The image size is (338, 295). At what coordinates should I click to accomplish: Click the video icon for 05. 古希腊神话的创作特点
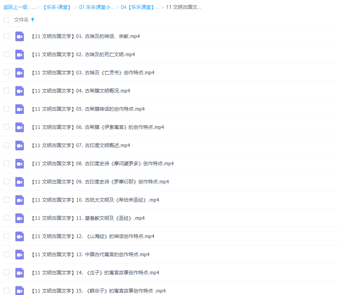click(x=19, y=109)
